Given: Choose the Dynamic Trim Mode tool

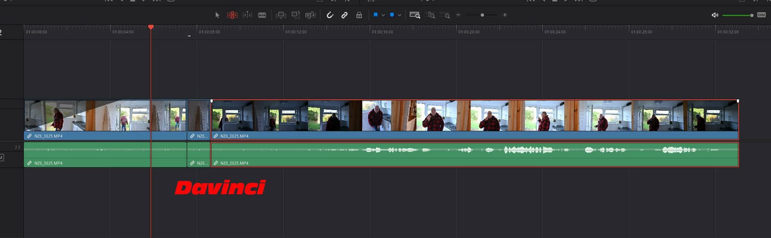Looking at the screenshot, I should coord(247,15).
